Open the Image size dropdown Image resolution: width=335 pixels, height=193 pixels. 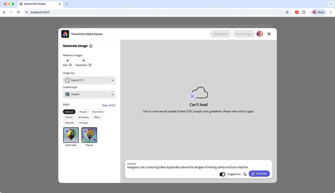[x=89, y=80]
